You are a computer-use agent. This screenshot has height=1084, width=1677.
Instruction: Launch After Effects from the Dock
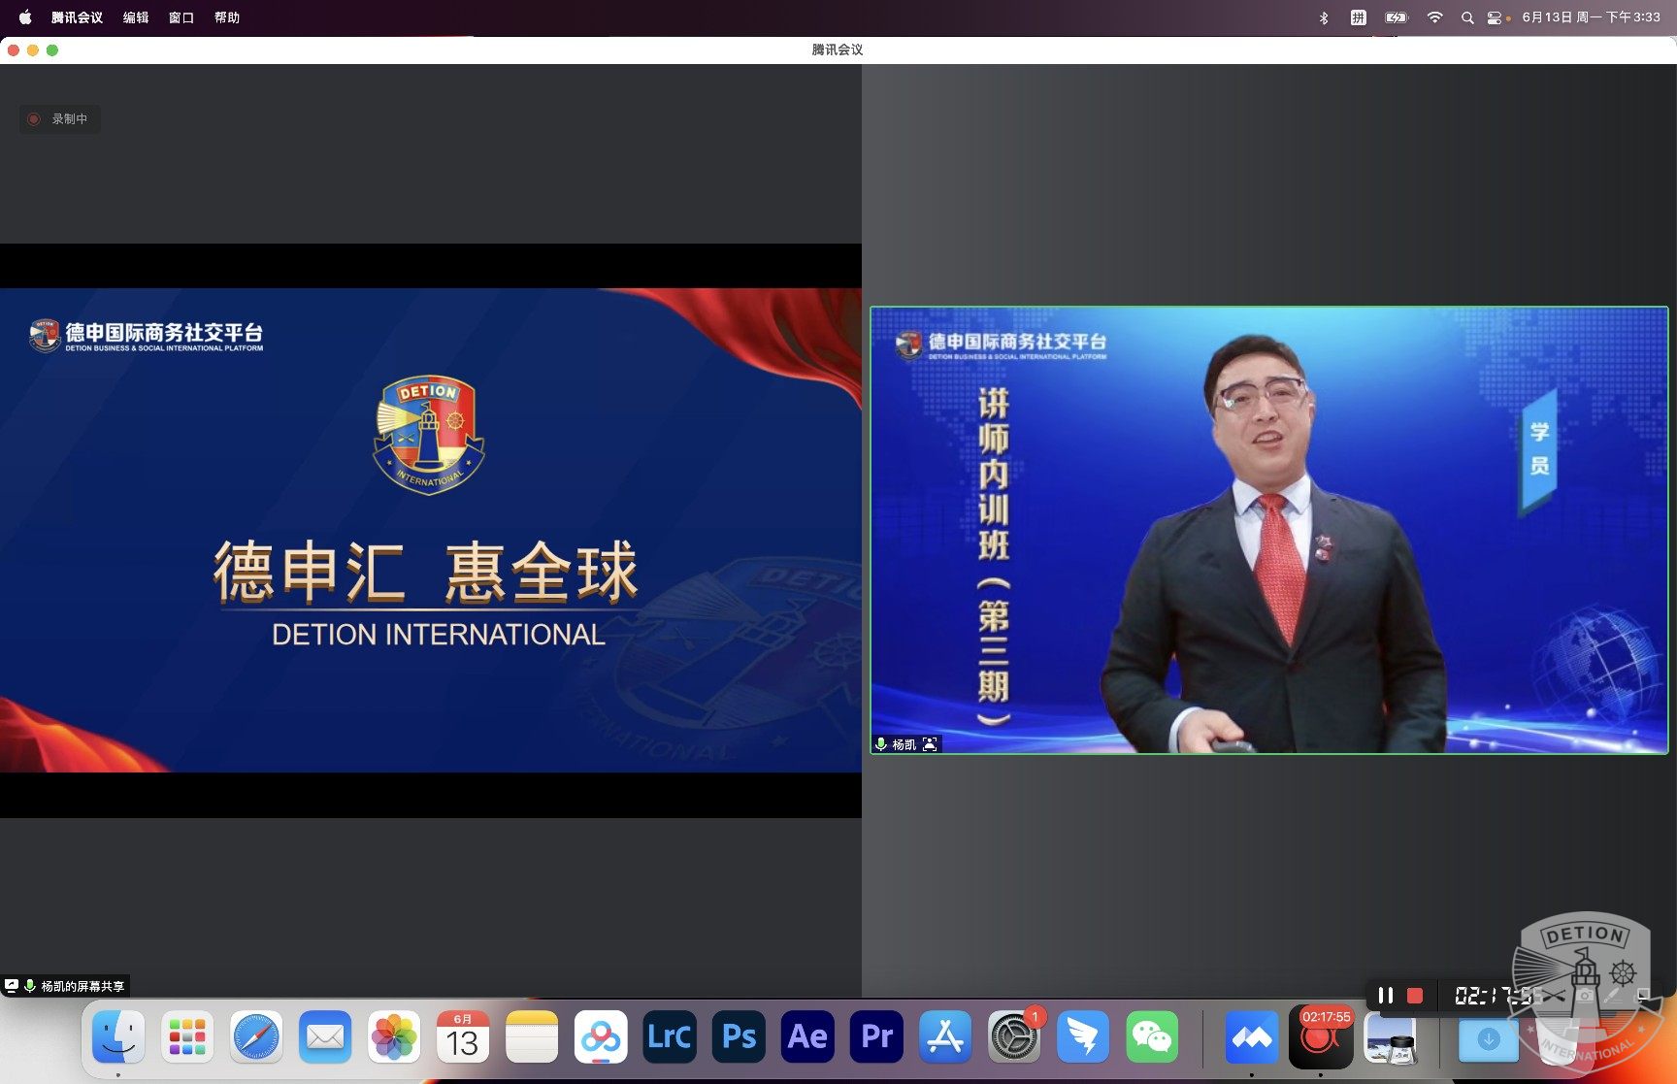click(x=807, y=1037)
